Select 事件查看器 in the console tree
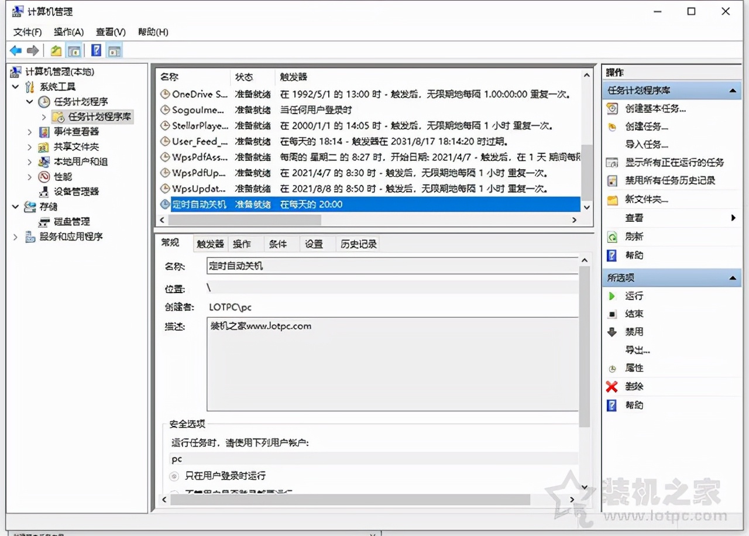 point(77,132)
